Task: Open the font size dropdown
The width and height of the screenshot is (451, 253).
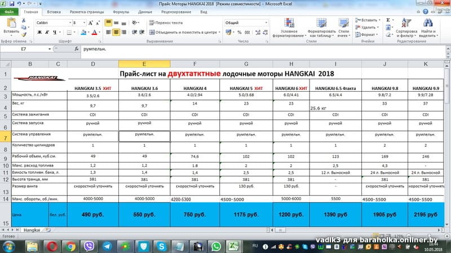Action: (x=84, y=22)
